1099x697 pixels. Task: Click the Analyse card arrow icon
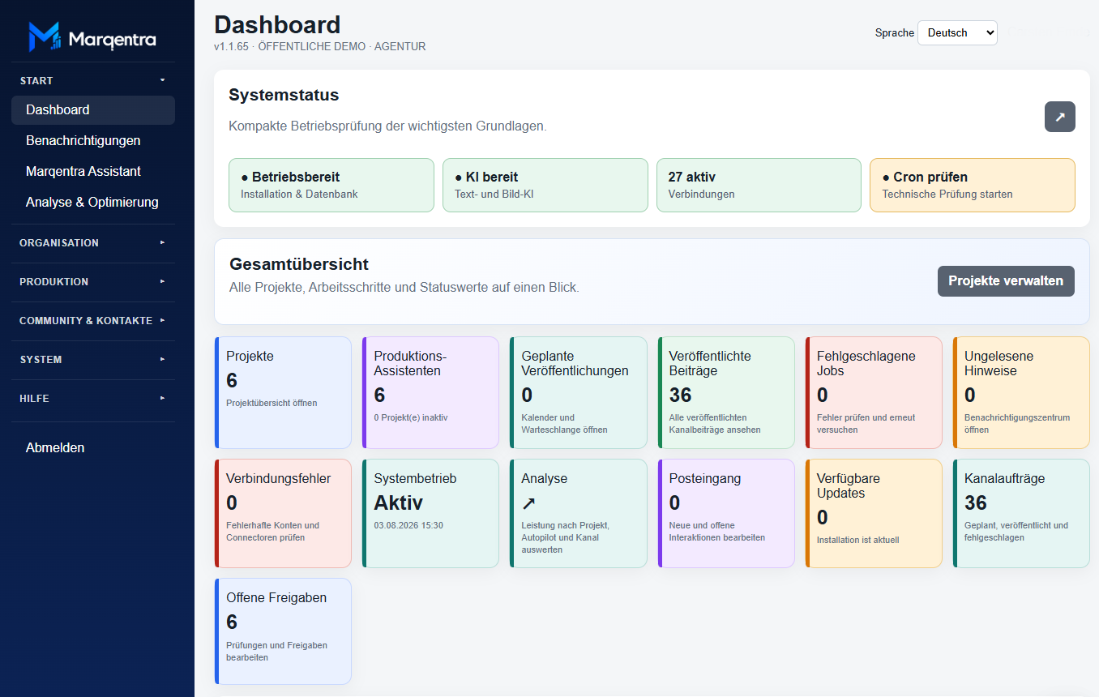(528, 503)
